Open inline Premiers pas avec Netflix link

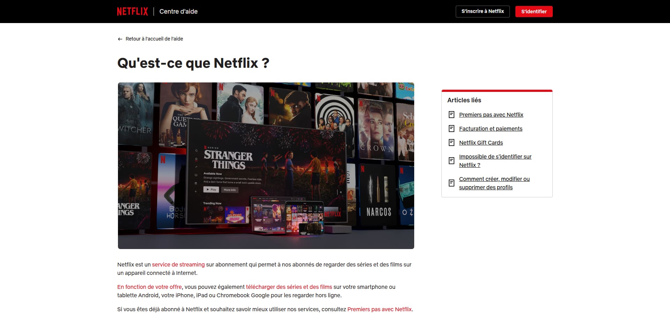379,309
